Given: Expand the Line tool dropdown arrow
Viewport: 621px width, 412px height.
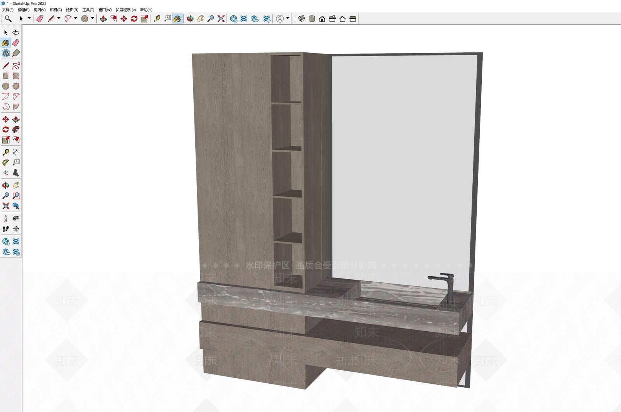Looking at the screenshot, I should click(x=59, y=18).
